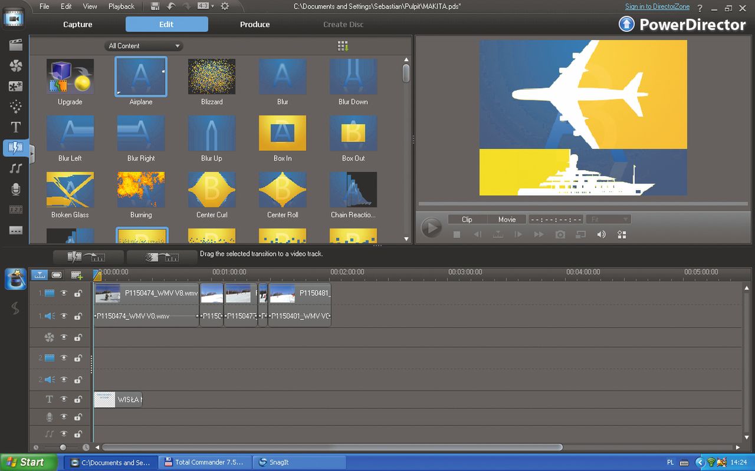Click the timecode input field

tap(556, 219)
